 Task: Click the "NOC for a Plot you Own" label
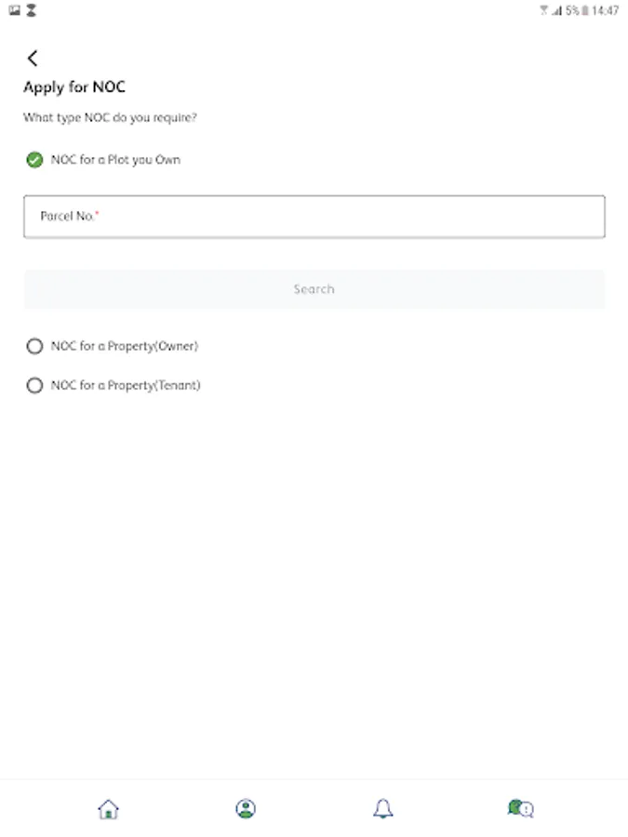115,160
